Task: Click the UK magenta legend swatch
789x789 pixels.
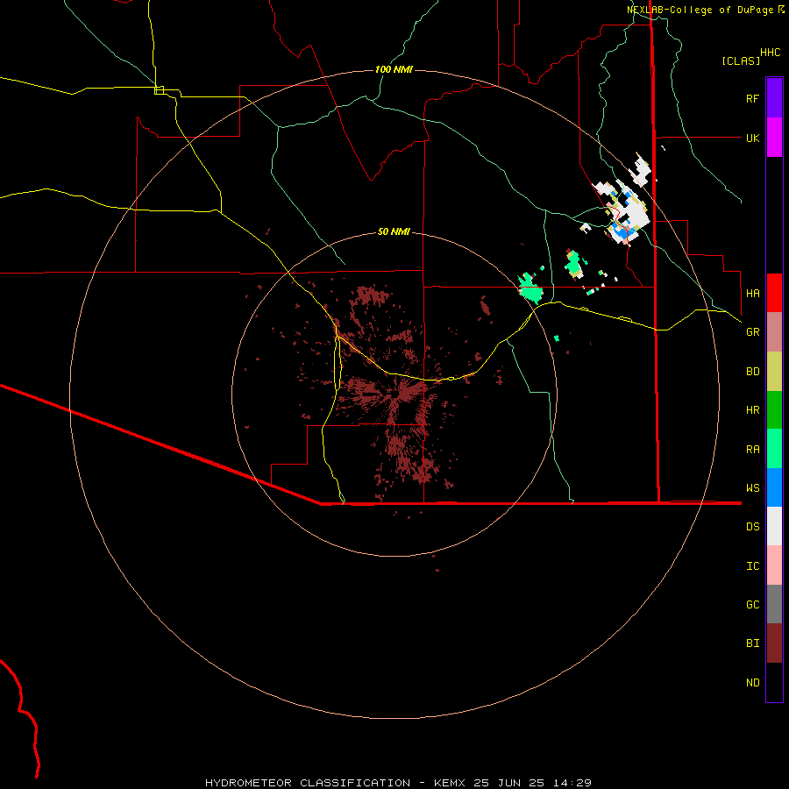Action: pos(774,138)
